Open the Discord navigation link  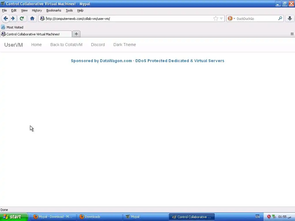click(98, 45)
